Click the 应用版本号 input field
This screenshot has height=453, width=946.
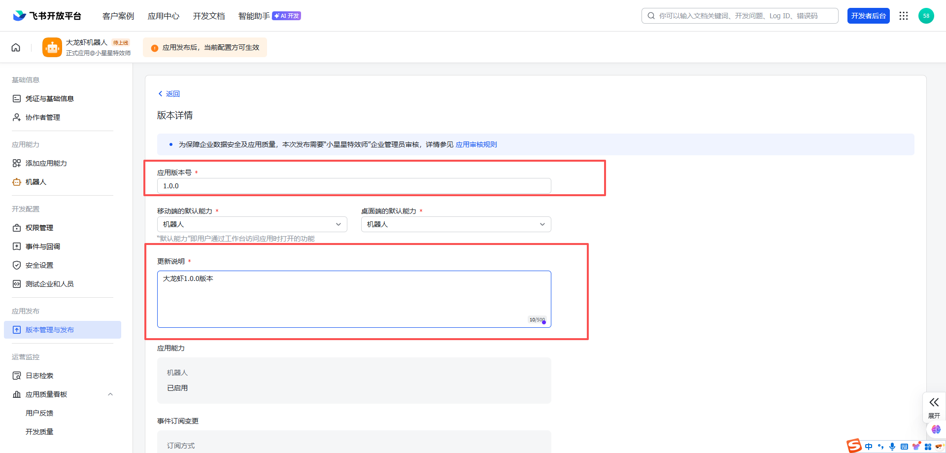(x=354, y=186)
